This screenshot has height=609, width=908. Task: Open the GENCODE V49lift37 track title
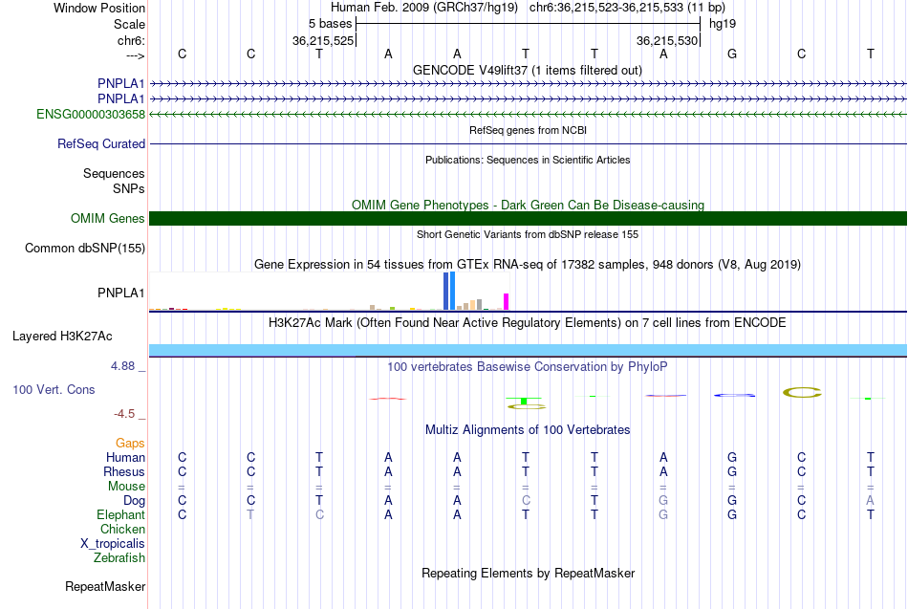(x=528, y=70)
